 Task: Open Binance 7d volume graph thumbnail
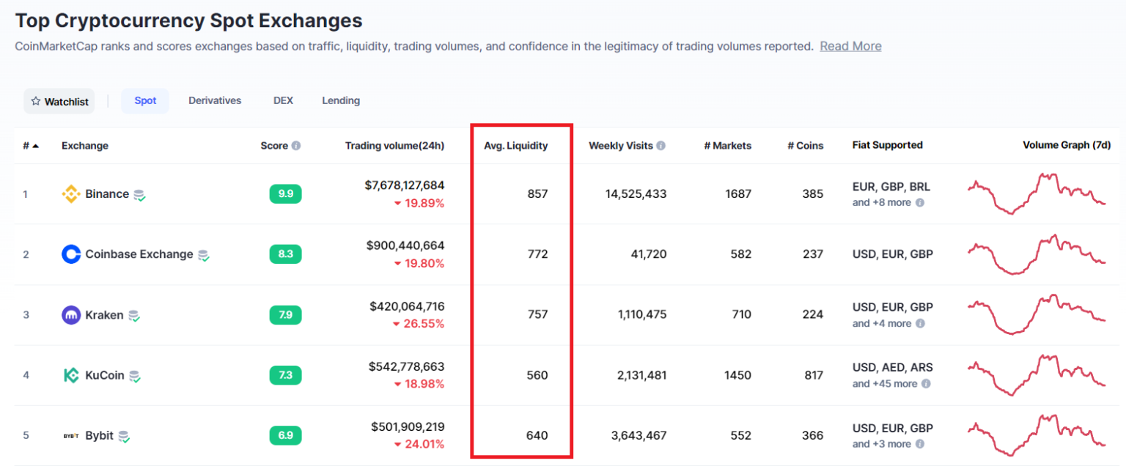1037,193
